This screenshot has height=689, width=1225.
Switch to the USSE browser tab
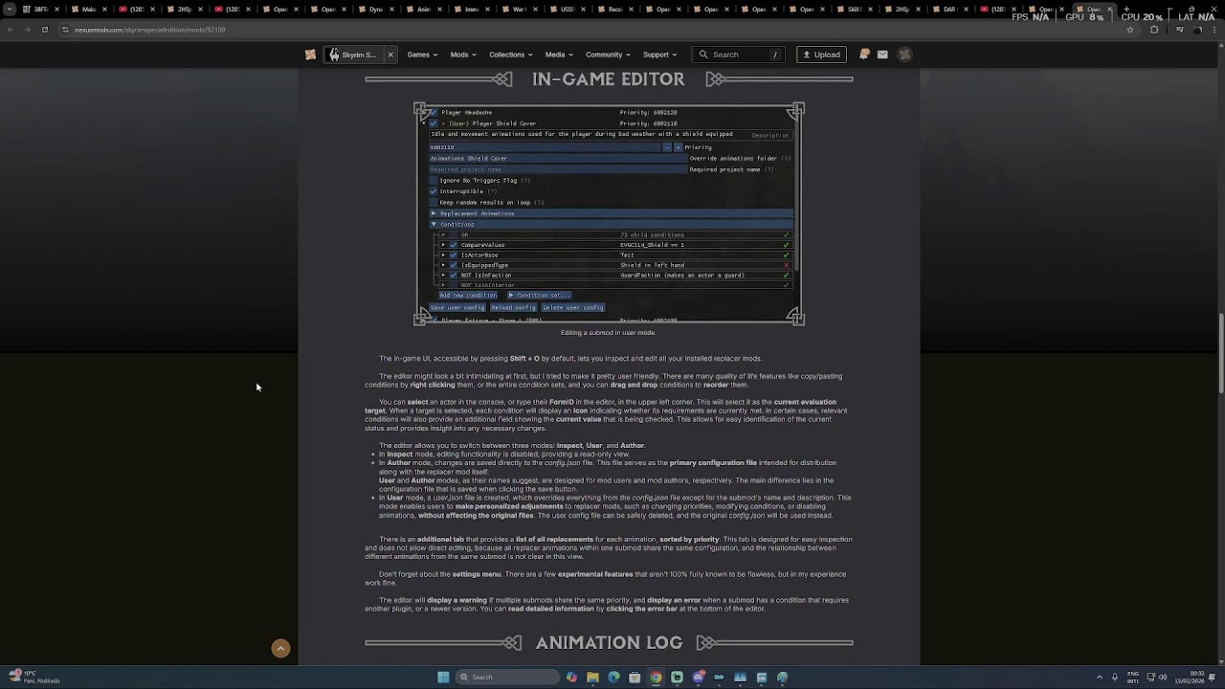pyautogui.click(x=567, y=10)
